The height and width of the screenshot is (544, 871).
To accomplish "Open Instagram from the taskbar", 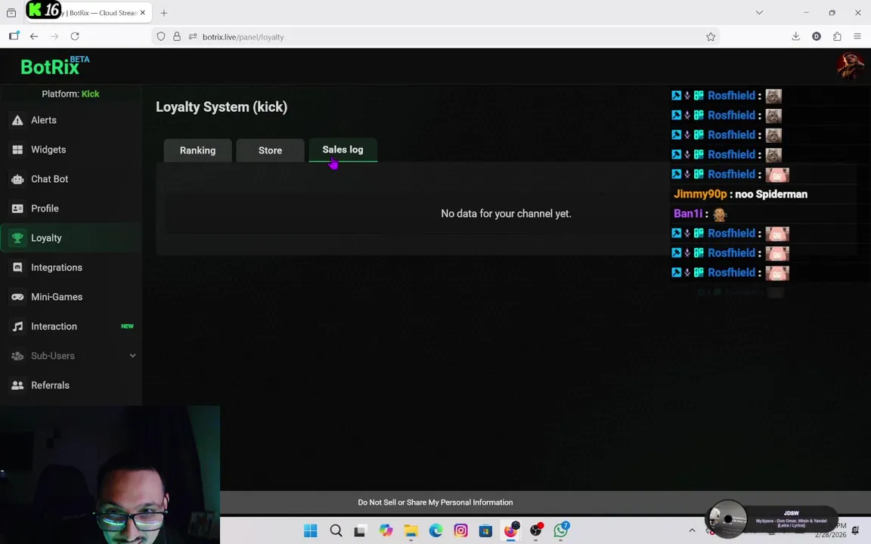I will coord(460,530).
